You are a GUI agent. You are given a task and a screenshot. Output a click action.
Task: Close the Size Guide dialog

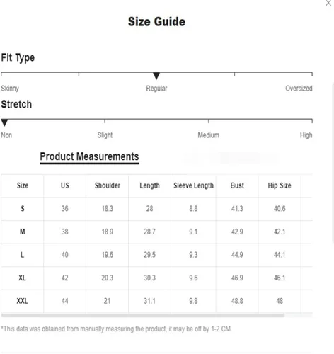(328, 4)
